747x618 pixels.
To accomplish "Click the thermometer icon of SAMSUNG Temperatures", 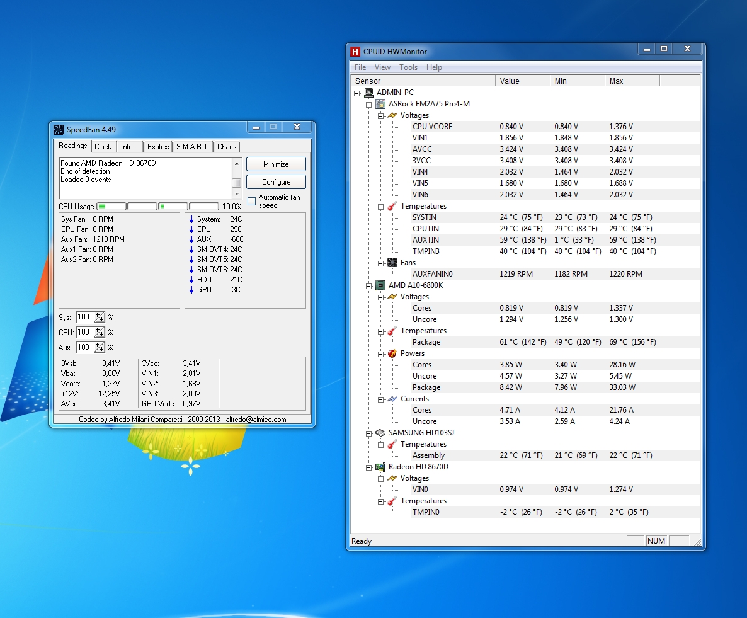I will click(x=392, y=444).
